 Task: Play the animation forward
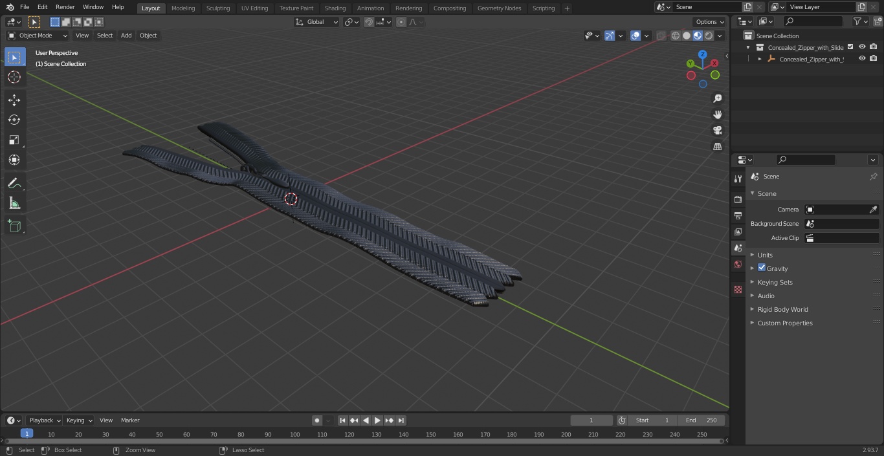tap(377, 420)
